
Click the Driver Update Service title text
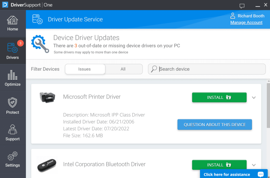pyautogui.click(x=75, y=19)
